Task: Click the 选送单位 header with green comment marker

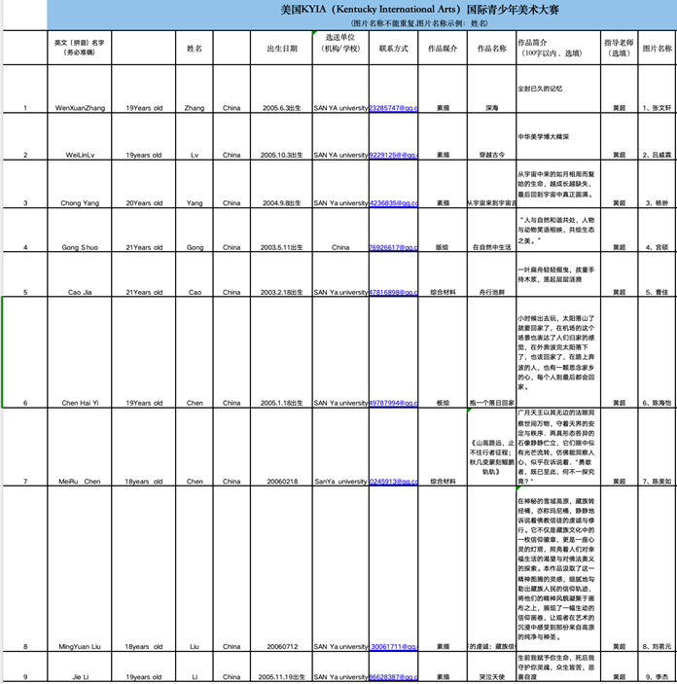Action: click(340, 47)
